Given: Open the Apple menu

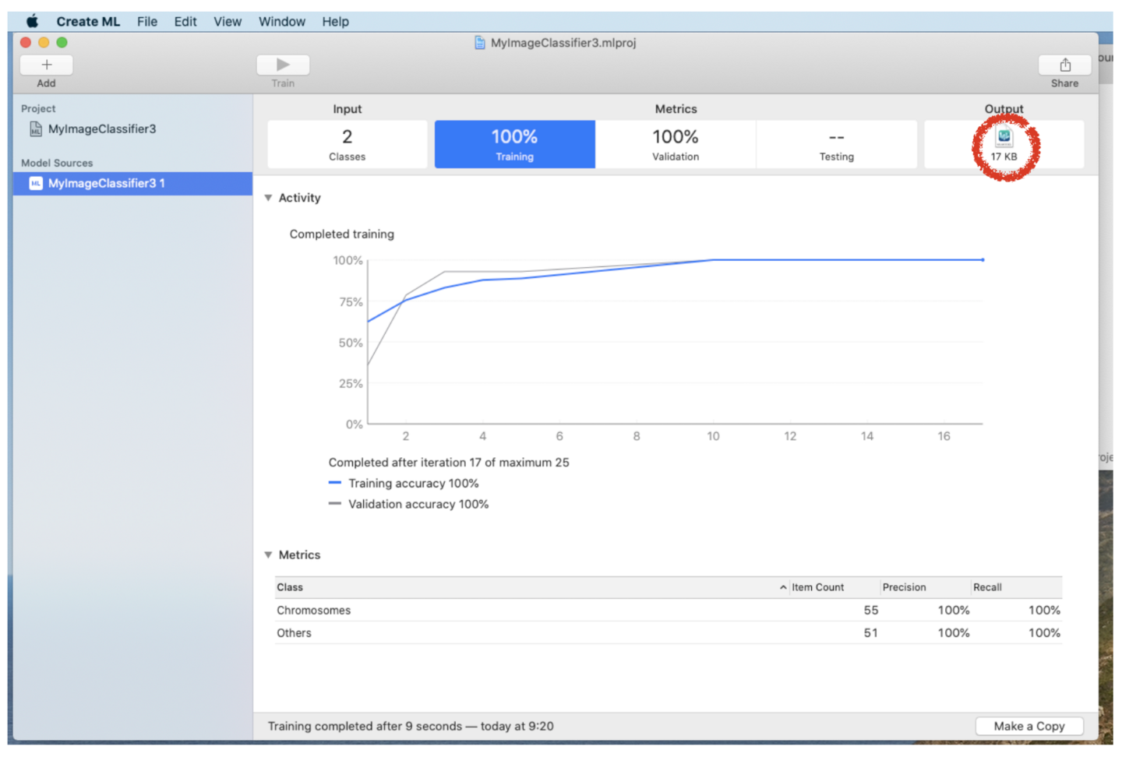Looking at the screenshot, I should tap(32, 21).
